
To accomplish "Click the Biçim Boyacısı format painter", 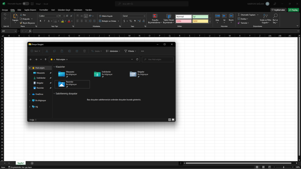I will pyautogui.click(x=27, y=23).
